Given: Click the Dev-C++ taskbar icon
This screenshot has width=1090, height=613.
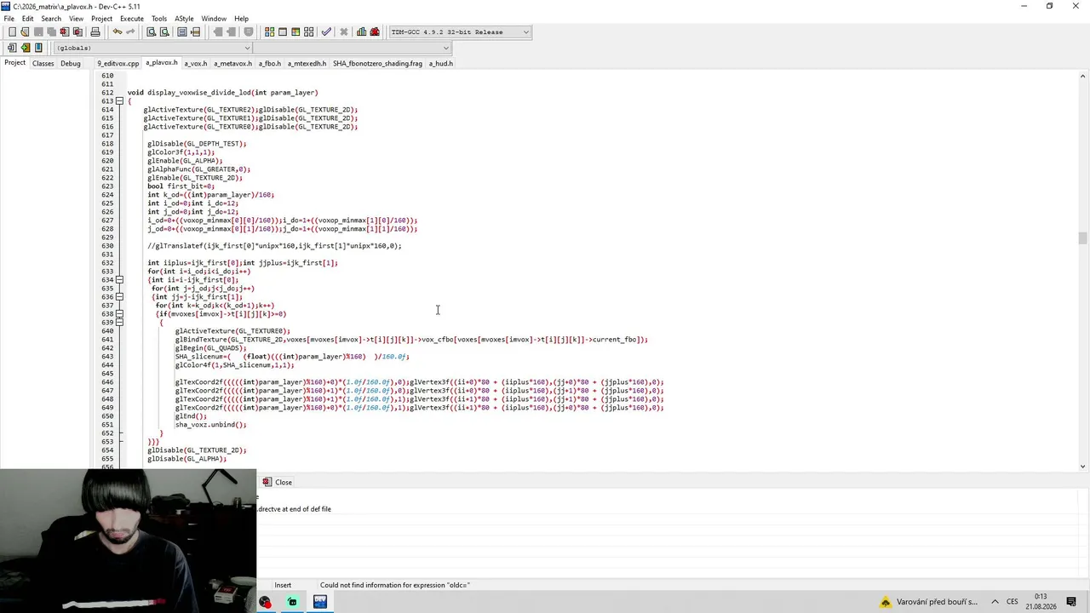Looking at the screenshot, I should click(320, 602).
